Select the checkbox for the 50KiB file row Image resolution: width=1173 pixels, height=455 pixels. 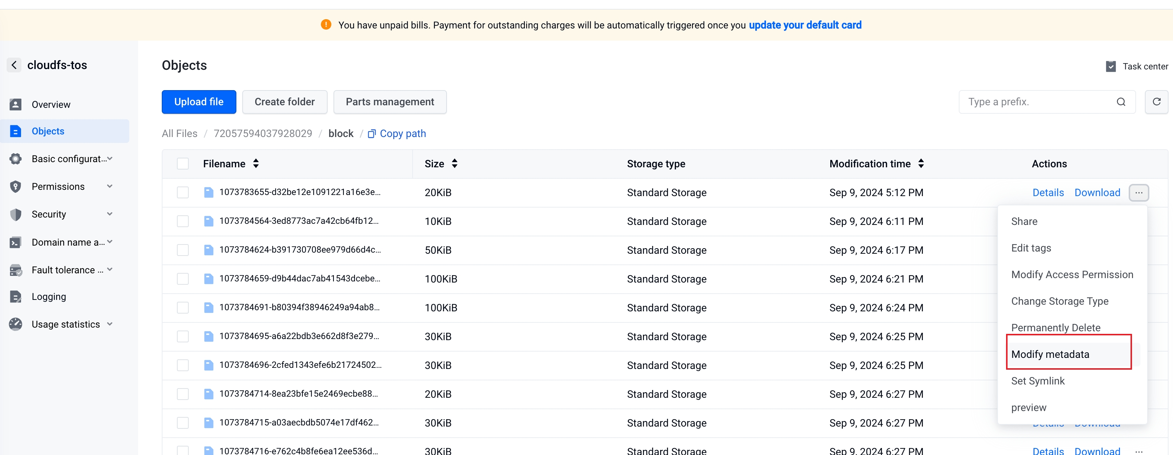tap(182, 250)
